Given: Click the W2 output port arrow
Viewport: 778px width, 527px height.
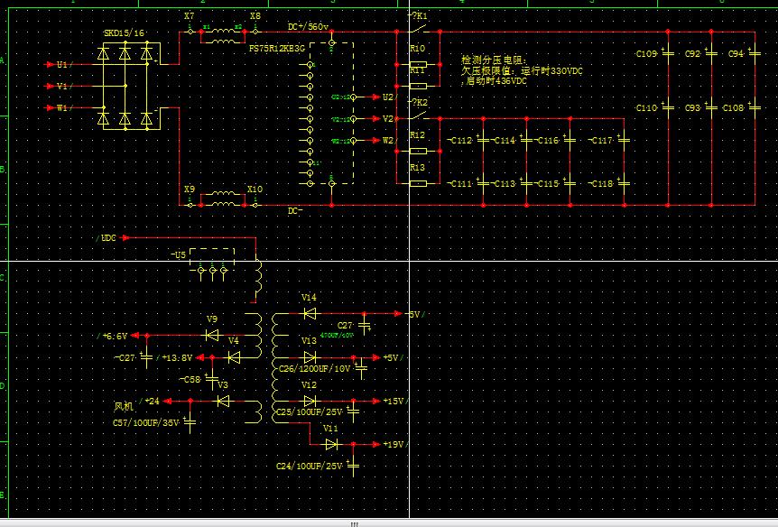Looking at the screenshot, I should (x=374, y=141).
